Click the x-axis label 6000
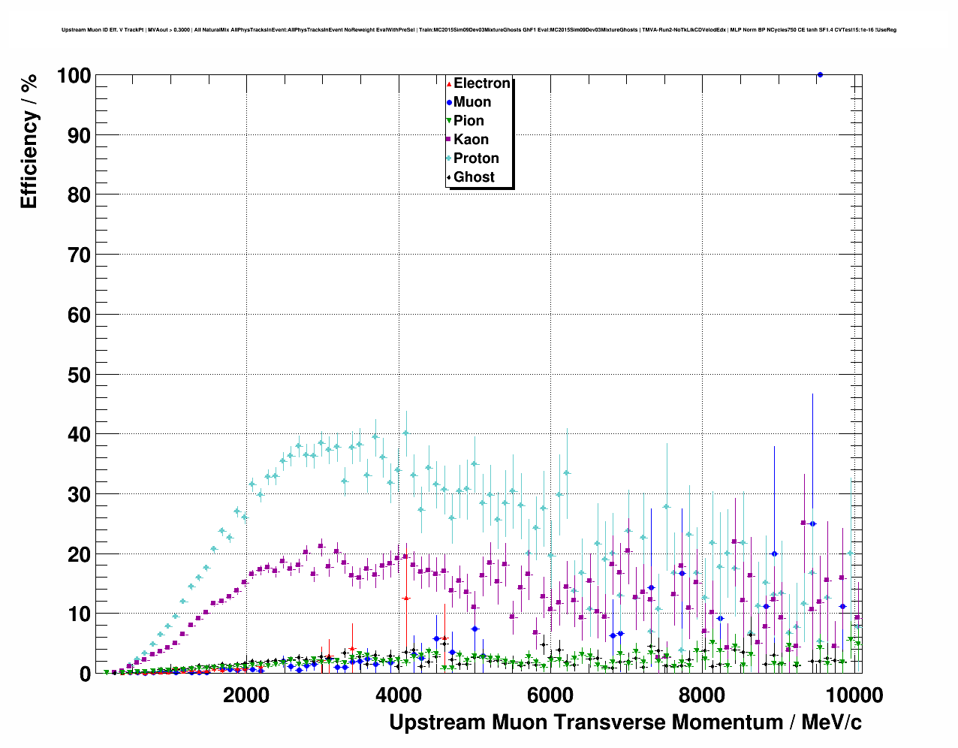 550,695
